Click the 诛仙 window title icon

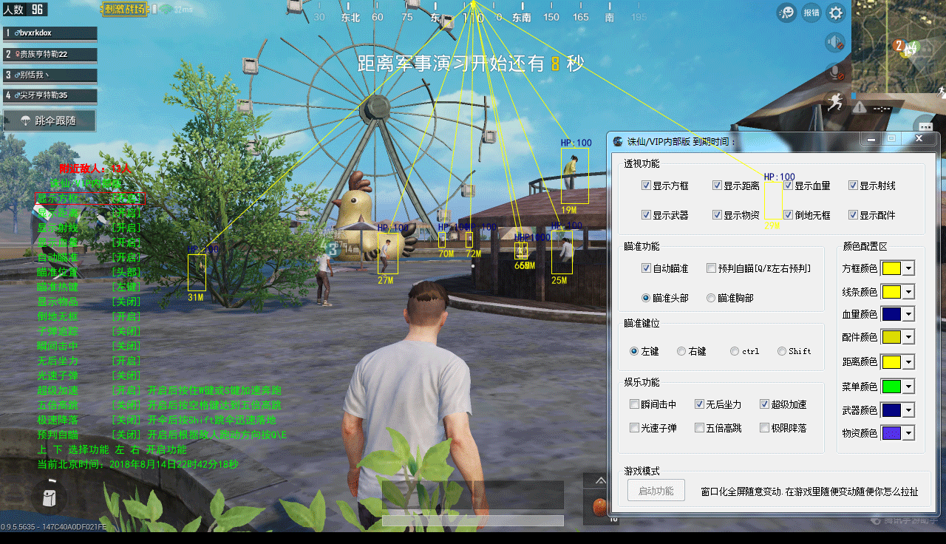click(618, 140)
